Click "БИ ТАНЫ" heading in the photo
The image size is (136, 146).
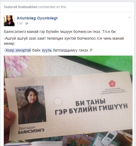(91, 103)
